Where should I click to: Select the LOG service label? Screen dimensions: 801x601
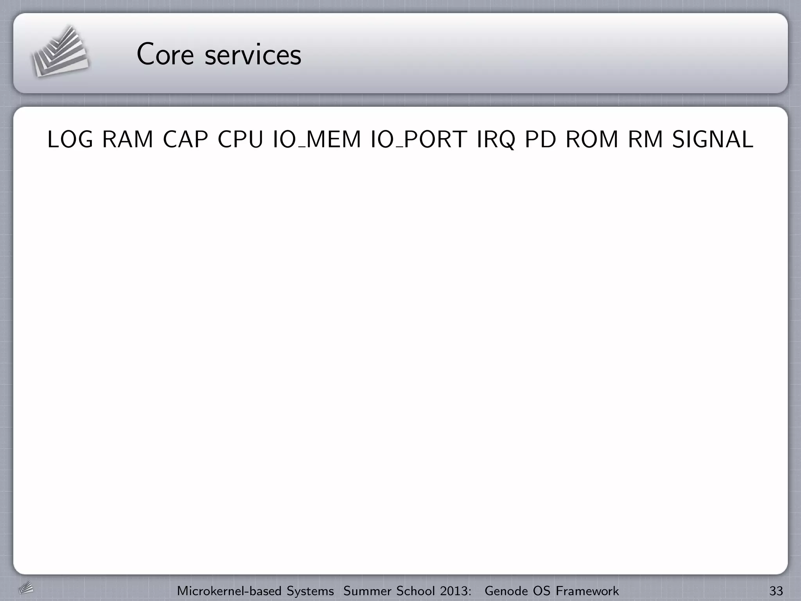pyautogui.click(x=70, y=140)
